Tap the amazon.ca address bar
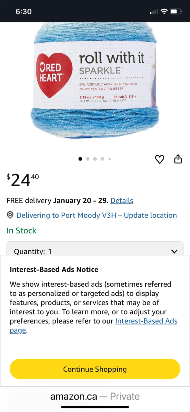 click(x=95, y=397)
